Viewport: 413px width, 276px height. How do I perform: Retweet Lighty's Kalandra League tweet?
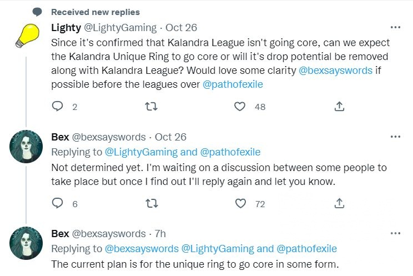point(149,106)
